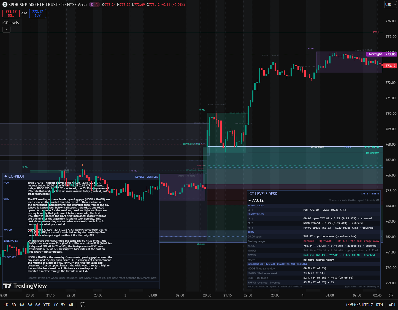Viewport: 398px width, 310px height.
Task: Click the TradingView logo
Action: [x=25, y=286]
